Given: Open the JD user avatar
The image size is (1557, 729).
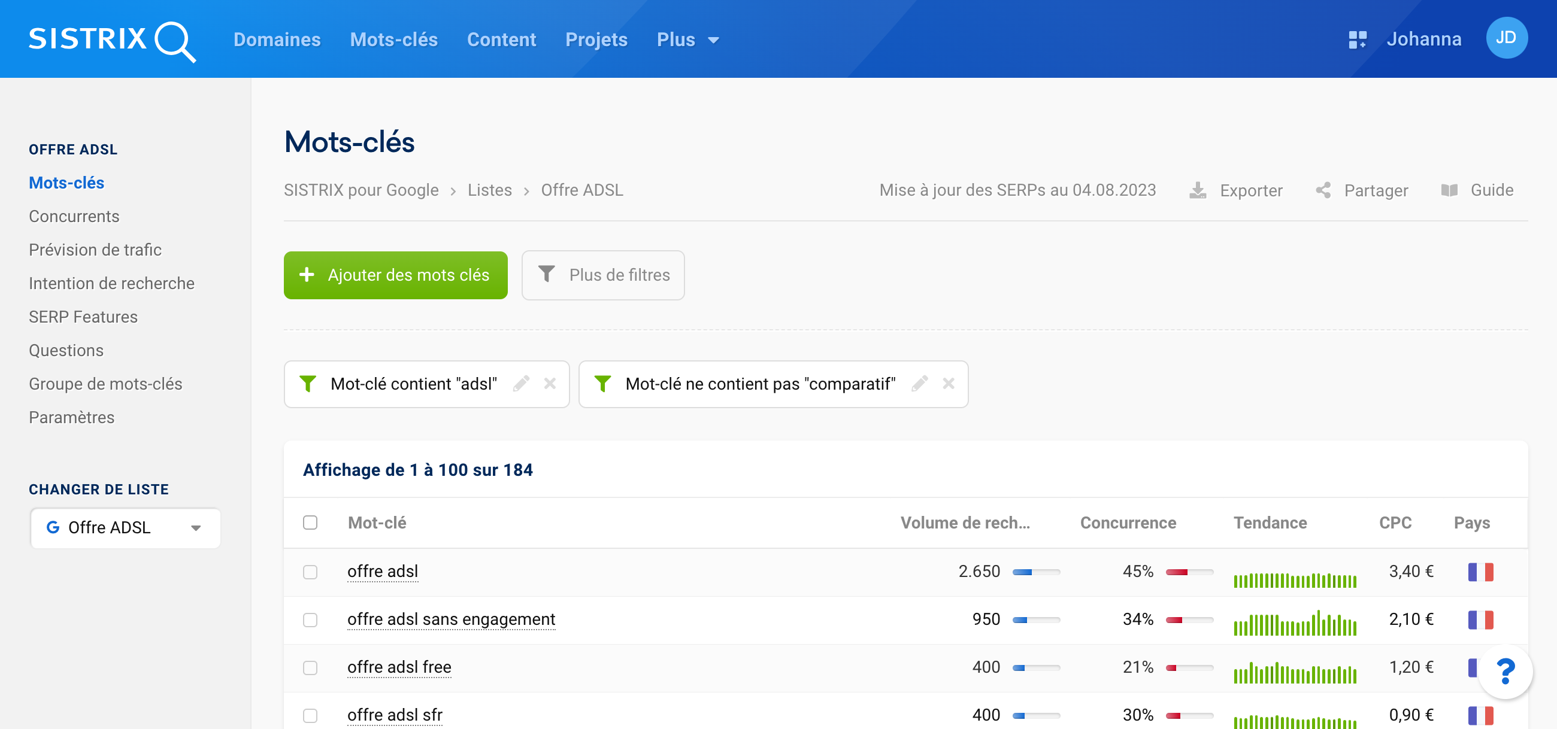Looking at the screenshot, I should pos(1506,38).
